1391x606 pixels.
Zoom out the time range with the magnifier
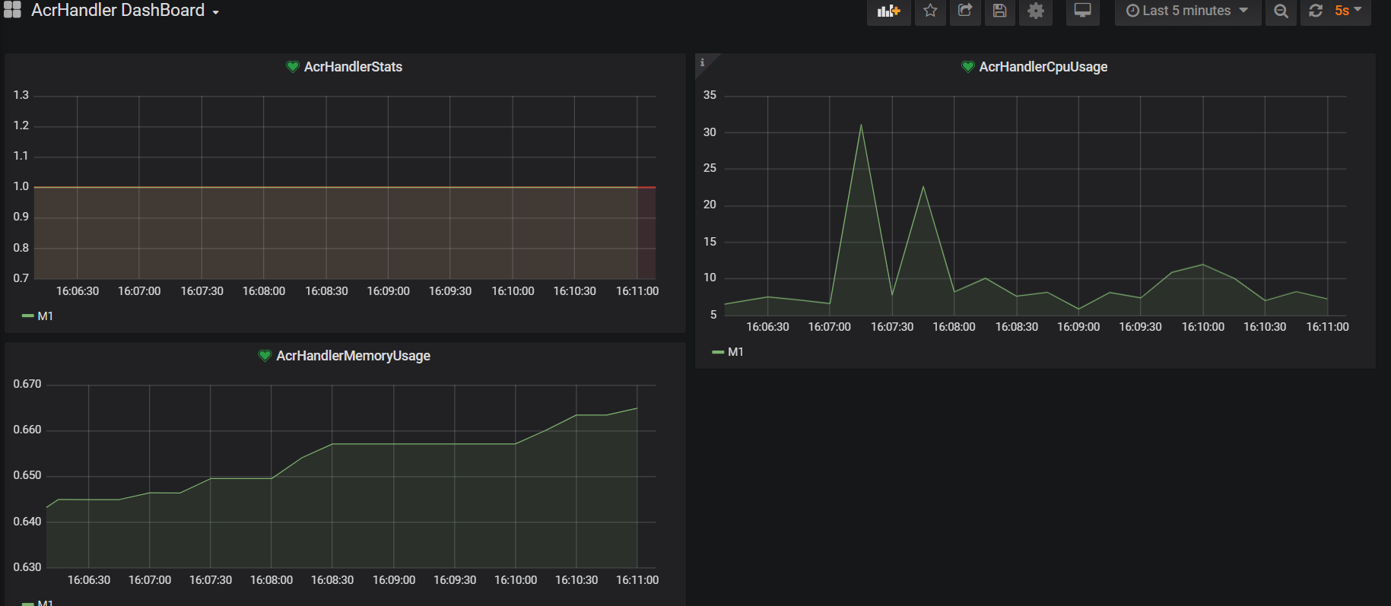coord(1281,11)
